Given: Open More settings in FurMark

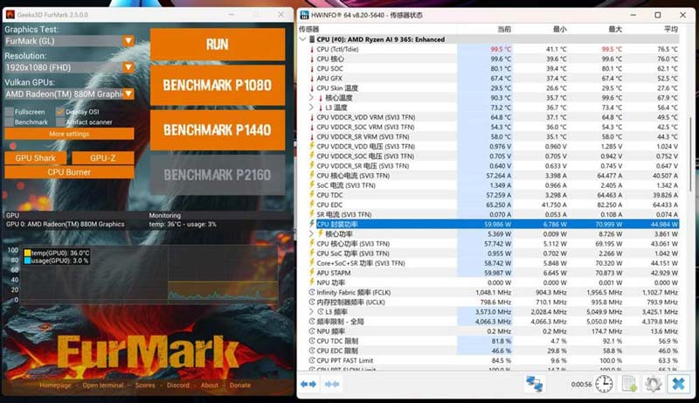Looking at the screenshot, I should click(69, 134).
